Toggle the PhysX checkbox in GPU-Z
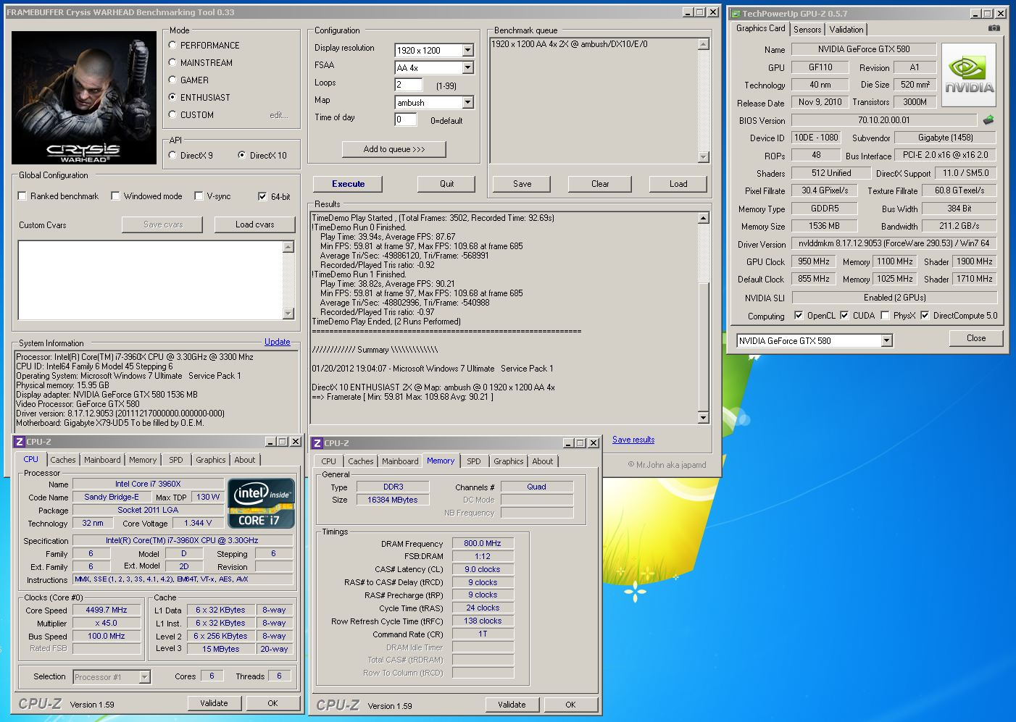Screen dimensions: 1016x722 click(885, 316)
